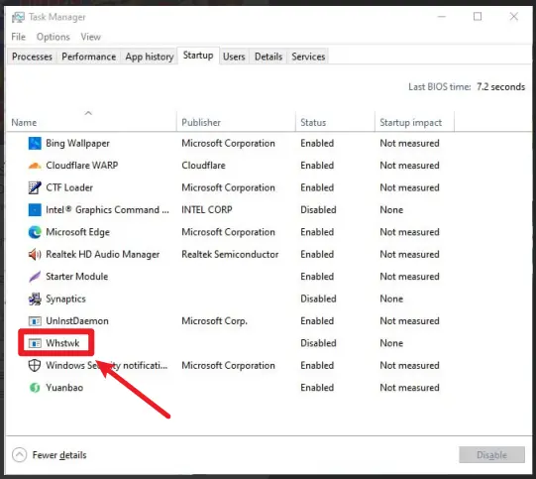Open the File menu
Viewport: 536px width, 479px height.
19,37
